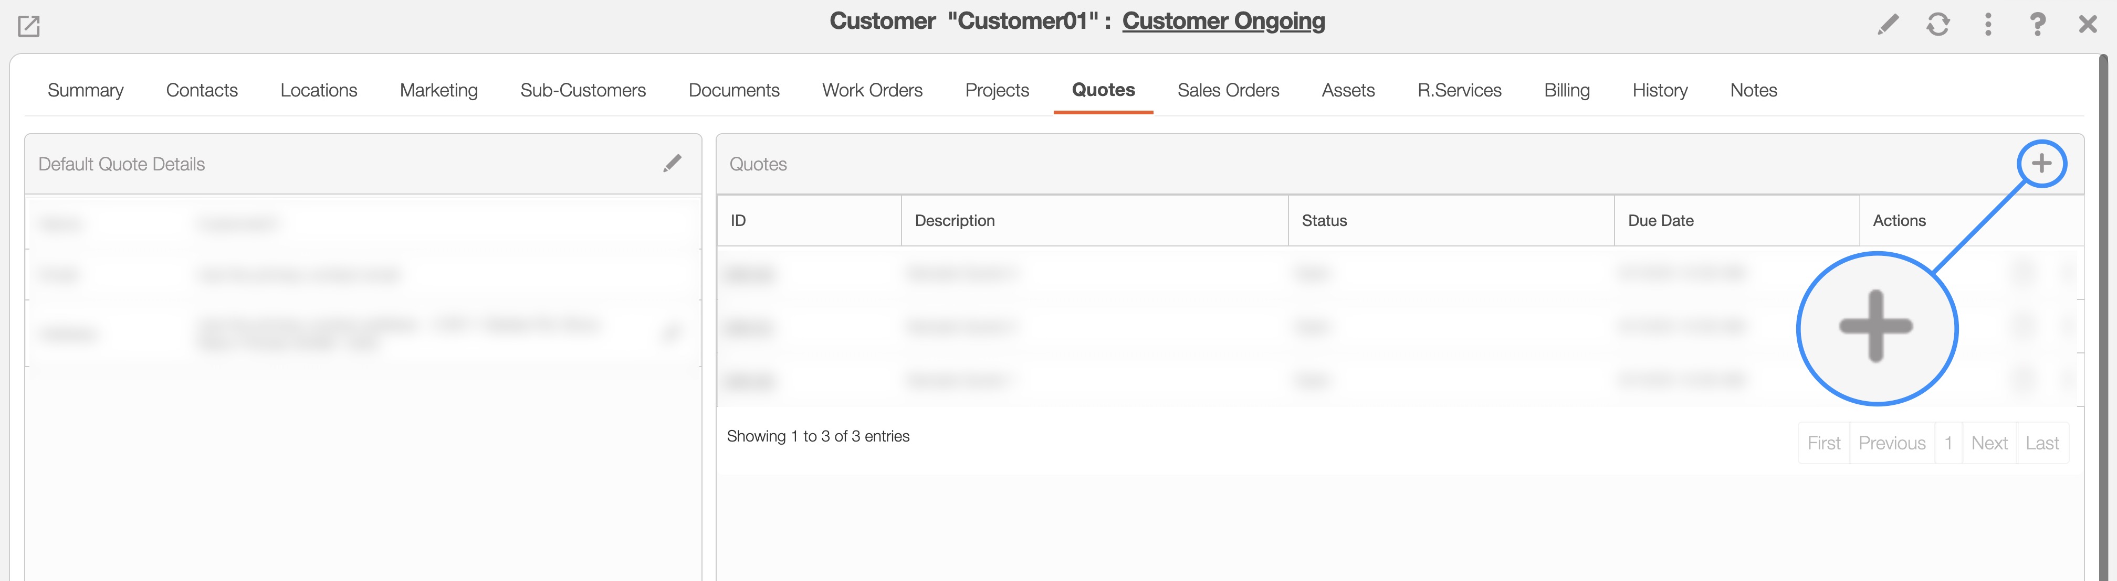Edit Default Quote Details with the pencil
This screenshot has height=581, width=2117.
[672, 163]
